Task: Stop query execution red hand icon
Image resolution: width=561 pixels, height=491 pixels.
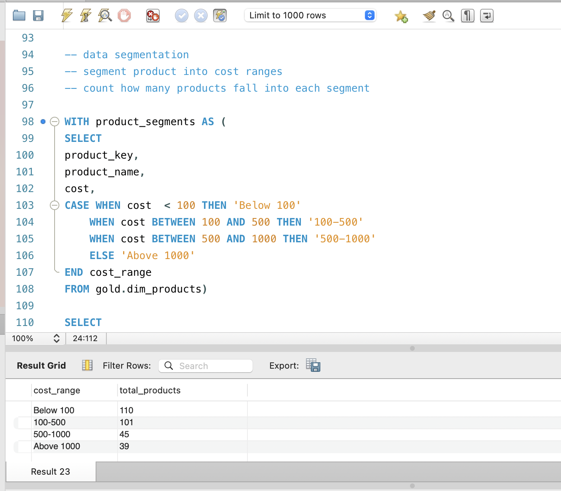Action: [x=124, y=16]
